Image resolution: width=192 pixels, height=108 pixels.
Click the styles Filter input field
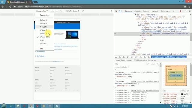pos(130,64)
